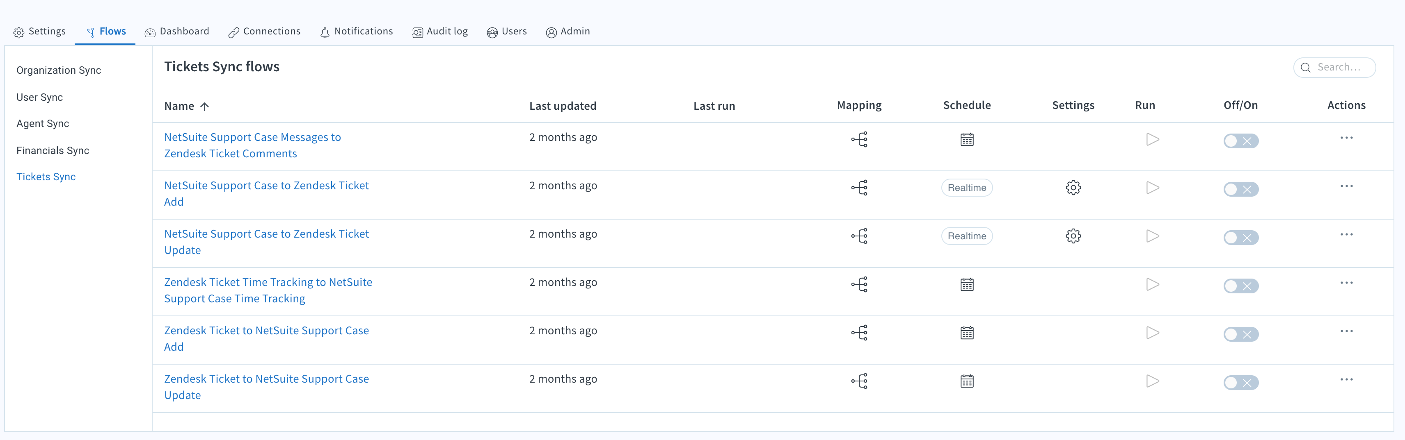Image resolution: width=1405 pixels, height=440 pixels.
Task: Select User Sync in the sidebar
Action: coord(40,98)
